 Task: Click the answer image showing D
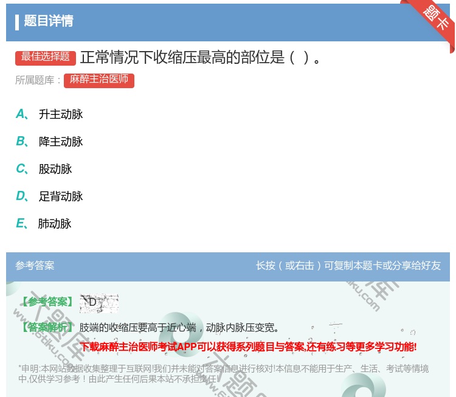[x=98, y=302]
